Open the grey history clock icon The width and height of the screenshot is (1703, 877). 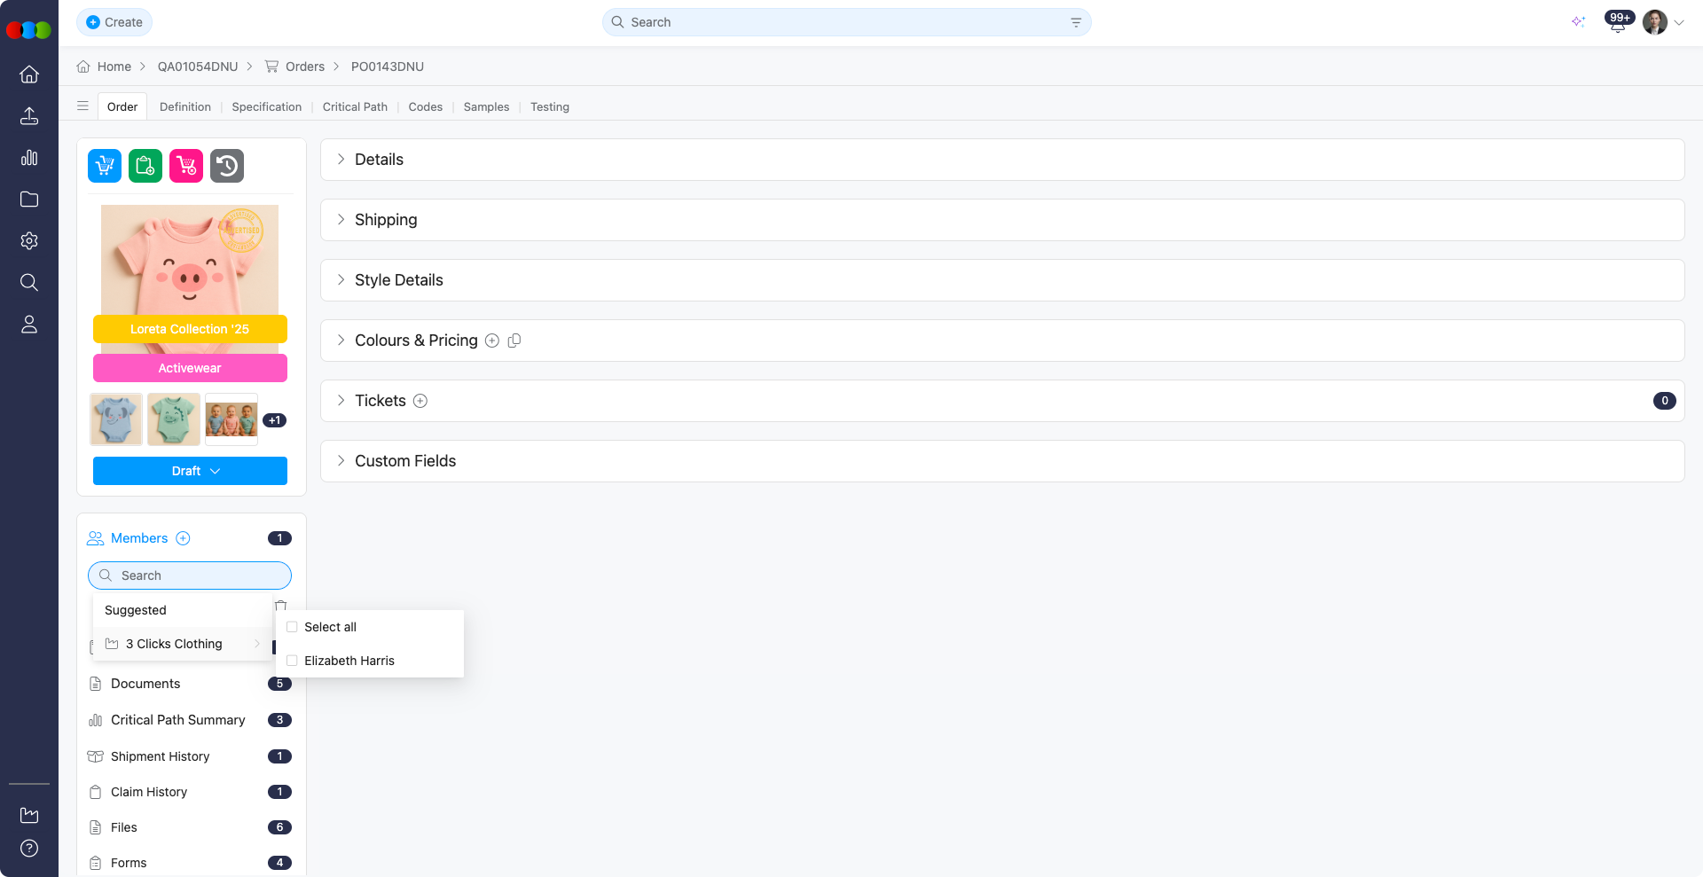227,166
